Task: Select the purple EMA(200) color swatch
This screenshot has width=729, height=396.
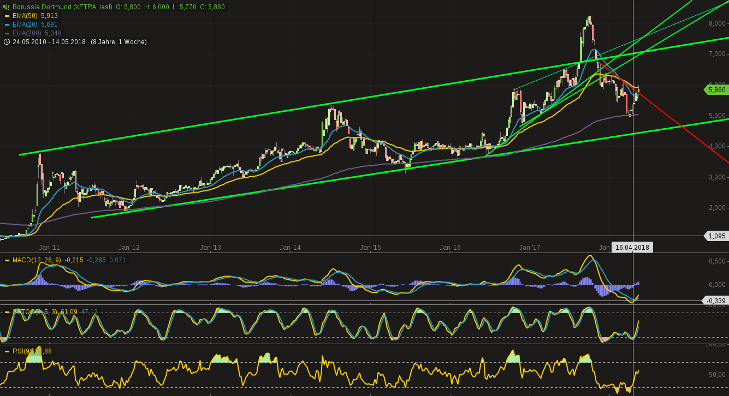Action: pyautogui.click(x=7, y=33)
